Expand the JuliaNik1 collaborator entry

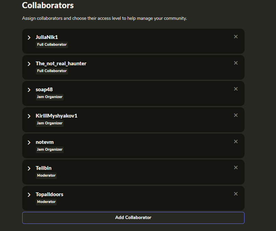click(29, 37)
